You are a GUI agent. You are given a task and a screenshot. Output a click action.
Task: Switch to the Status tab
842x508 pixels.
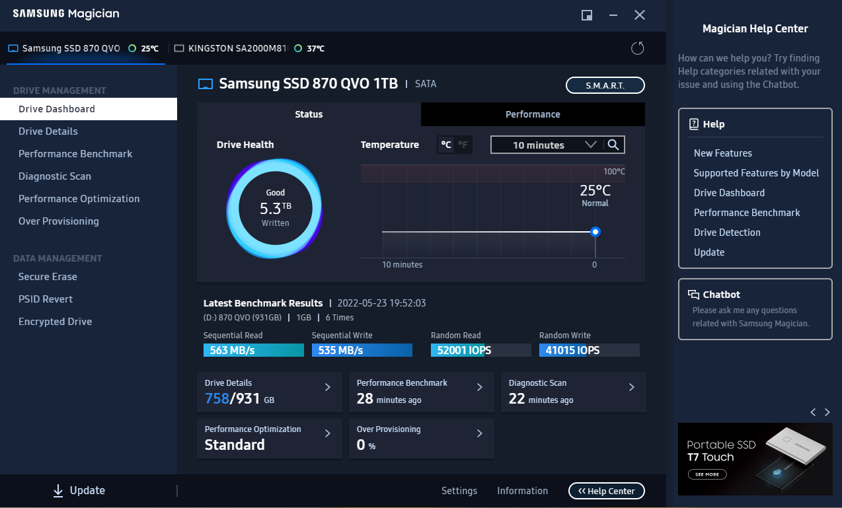[x=309, y=114]
